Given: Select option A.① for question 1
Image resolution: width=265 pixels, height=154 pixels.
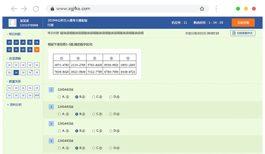Looking at the screenshot, I should pos(63,97).
